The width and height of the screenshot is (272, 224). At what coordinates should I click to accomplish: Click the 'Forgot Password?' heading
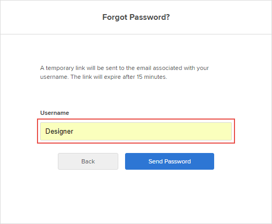[x=136, y=17]
